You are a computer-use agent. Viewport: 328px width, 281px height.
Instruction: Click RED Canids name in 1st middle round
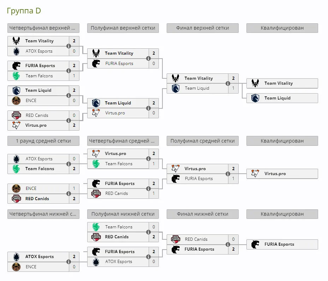point(37,199)
